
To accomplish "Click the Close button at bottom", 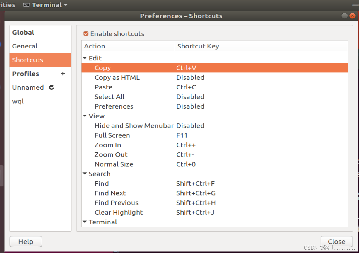I will [x=337, y=242].
